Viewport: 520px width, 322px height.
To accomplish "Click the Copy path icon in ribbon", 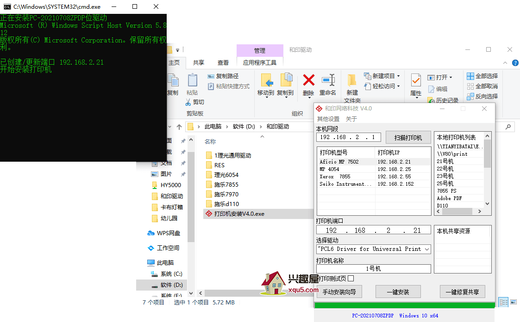I will [x=211, y=76].
